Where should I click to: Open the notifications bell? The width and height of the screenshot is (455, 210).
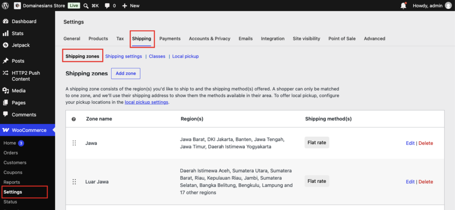[x=403, y=5]
